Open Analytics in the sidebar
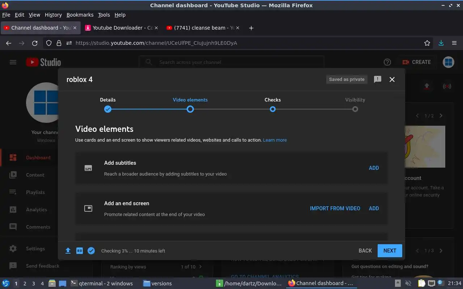463x289 pixels. point(29,210)
